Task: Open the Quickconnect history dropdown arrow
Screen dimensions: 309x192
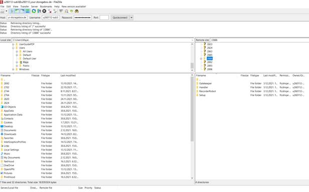Action: pyautogui.click(x=131, y=18)
